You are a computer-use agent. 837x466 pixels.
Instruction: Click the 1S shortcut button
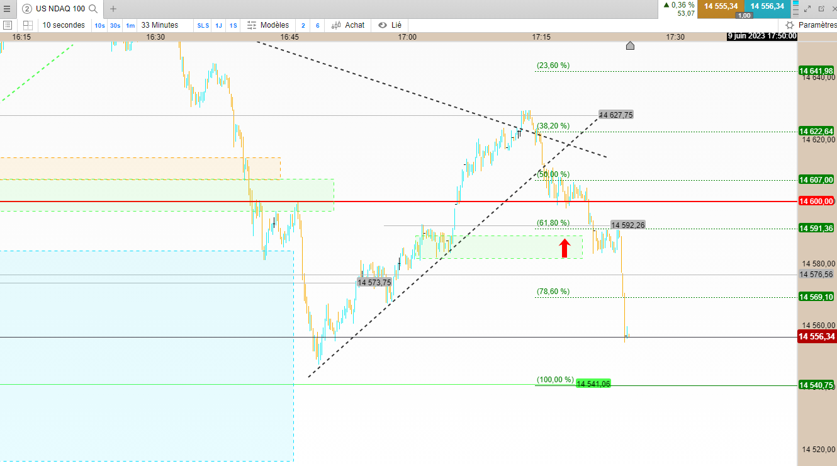(233, 25)
